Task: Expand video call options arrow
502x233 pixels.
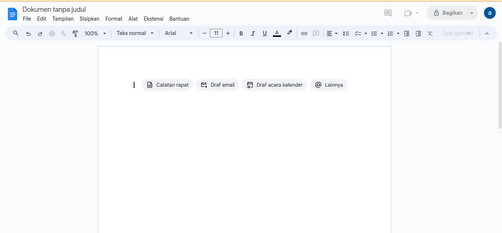Action: 417,13
